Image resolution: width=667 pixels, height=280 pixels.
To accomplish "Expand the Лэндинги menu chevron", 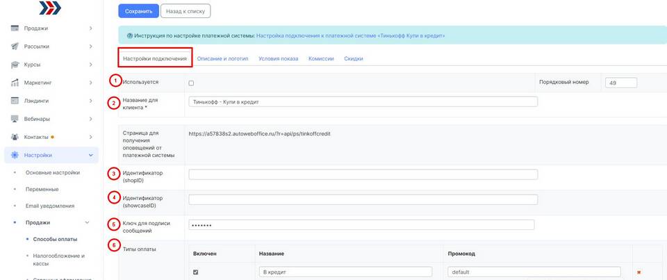I will coord(90,101).
